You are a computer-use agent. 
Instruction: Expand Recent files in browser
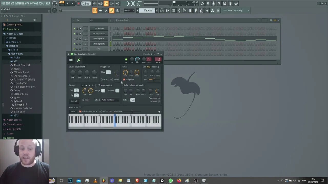(x=13, y=29)
